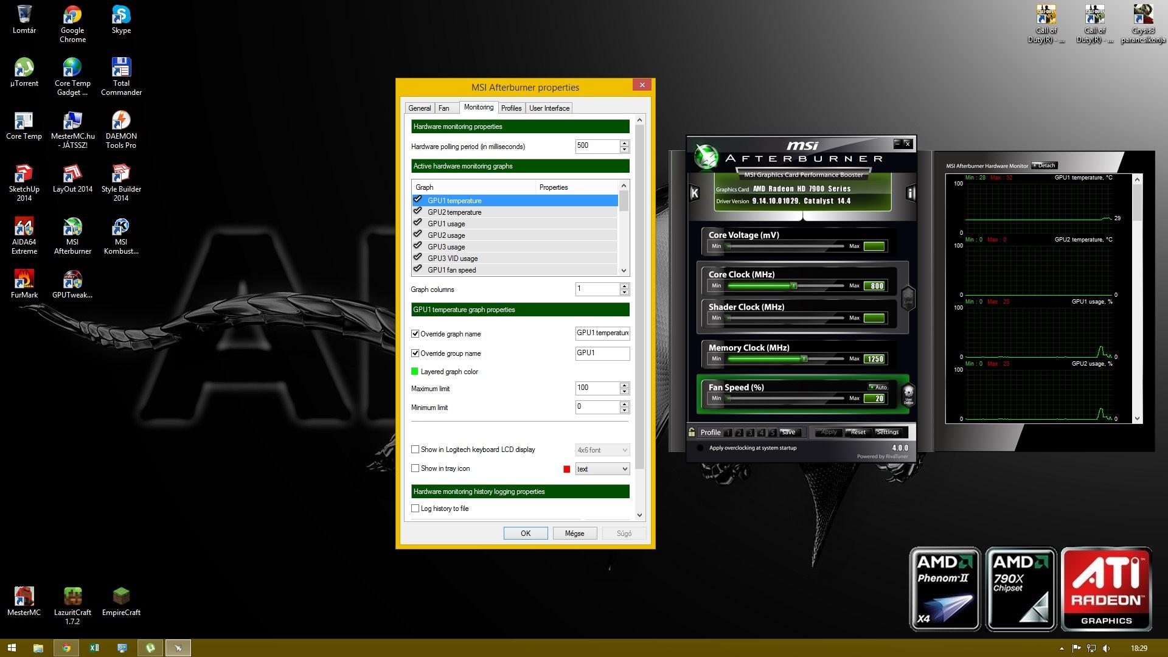Click the Memory Clock slider handle
The image size is (1168, 657).
coord(804,359)
